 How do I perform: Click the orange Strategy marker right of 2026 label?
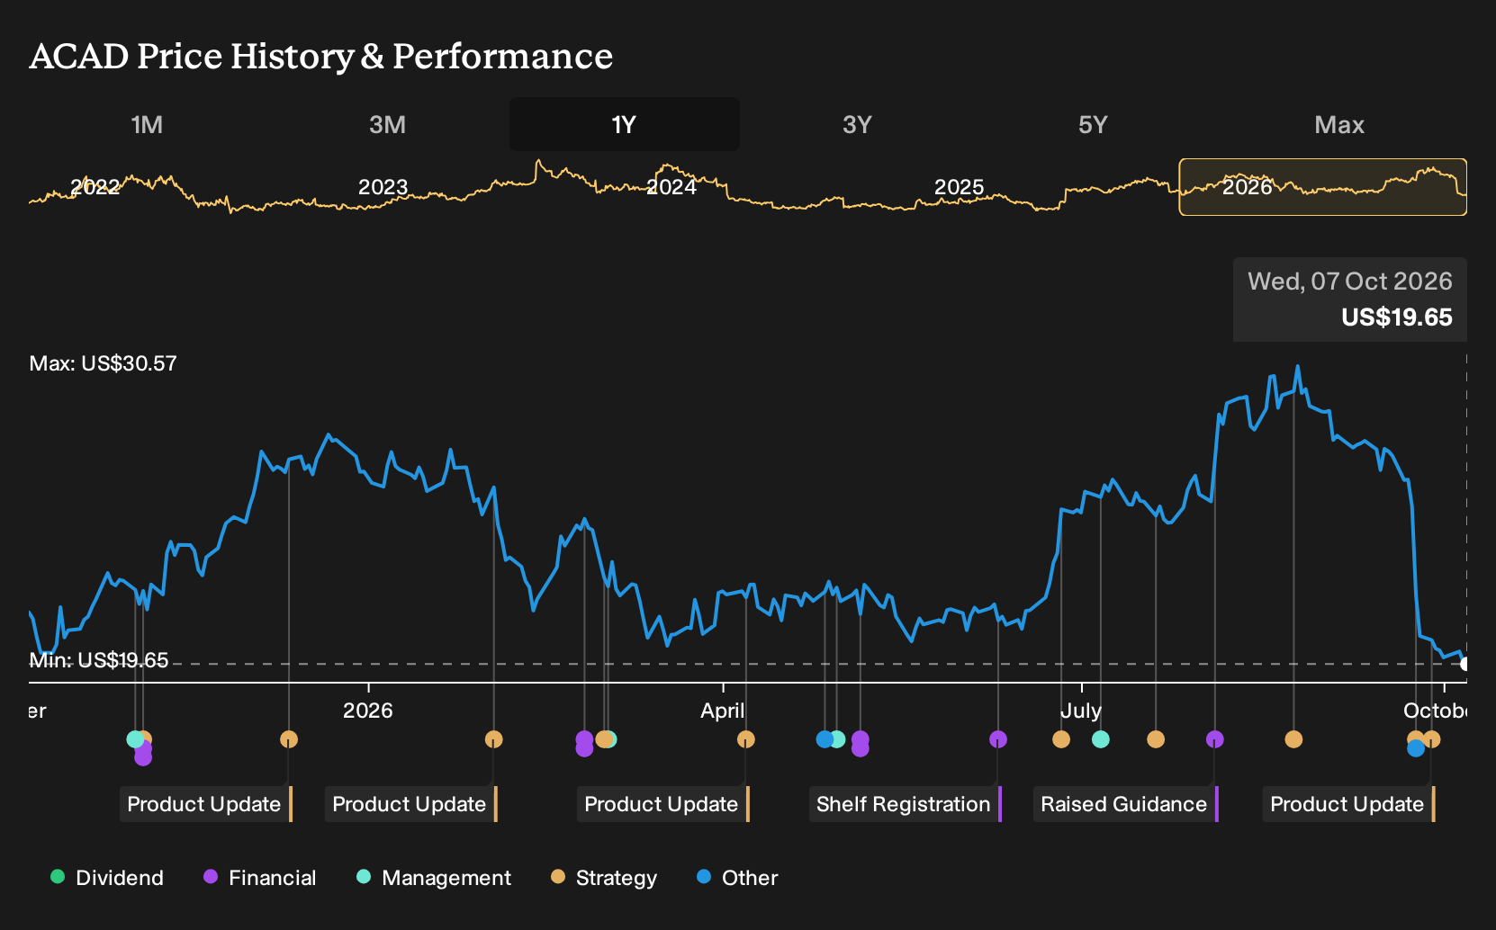coord(493,739)
